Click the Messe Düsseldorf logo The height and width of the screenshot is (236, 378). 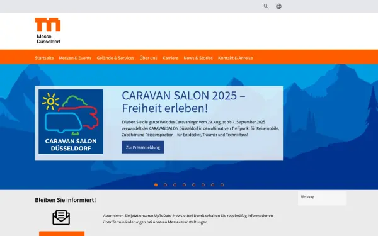pos(48,31)
